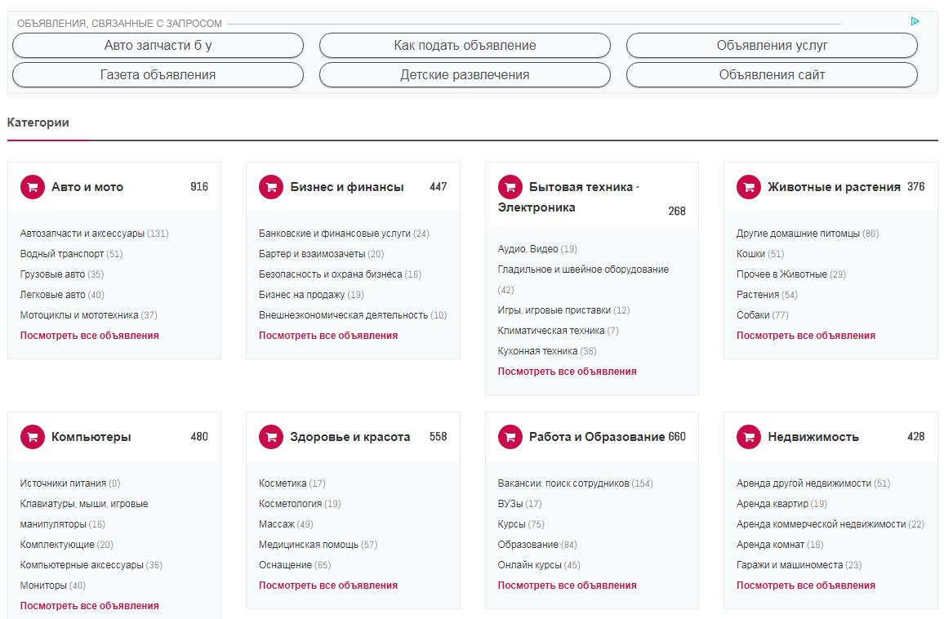Open Гладильное и швейное оборудование subcategory

(x=583, y=269)
